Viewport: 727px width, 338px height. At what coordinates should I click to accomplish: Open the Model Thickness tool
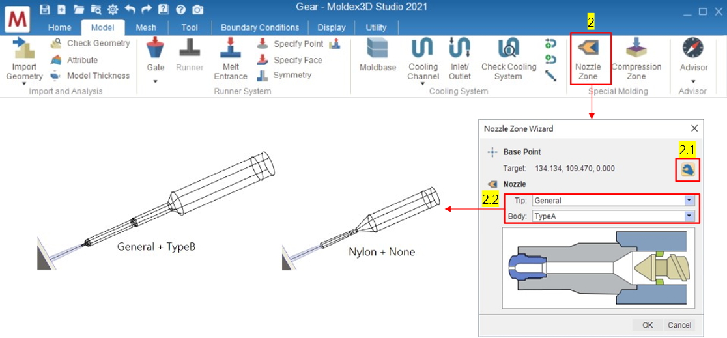[91, 75]
